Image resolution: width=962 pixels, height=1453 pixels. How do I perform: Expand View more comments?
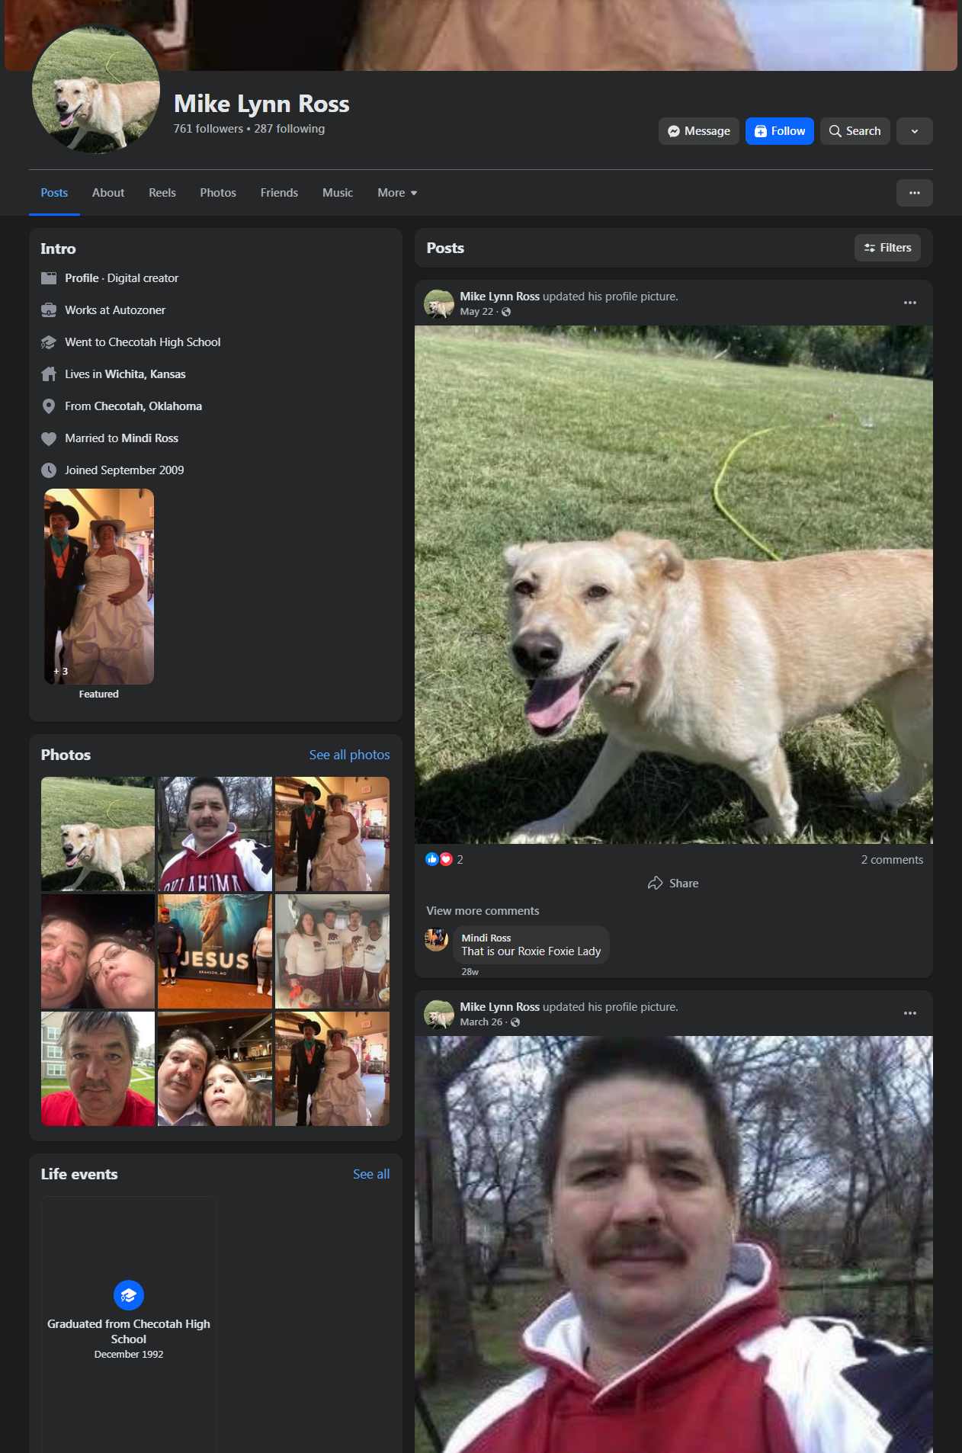point(483,911)
